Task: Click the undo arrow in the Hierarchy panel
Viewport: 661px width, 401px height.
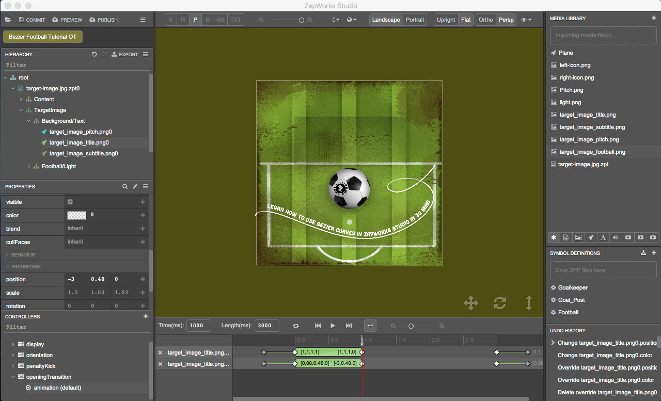Action: pyautogui.click(x=94, y=54)
